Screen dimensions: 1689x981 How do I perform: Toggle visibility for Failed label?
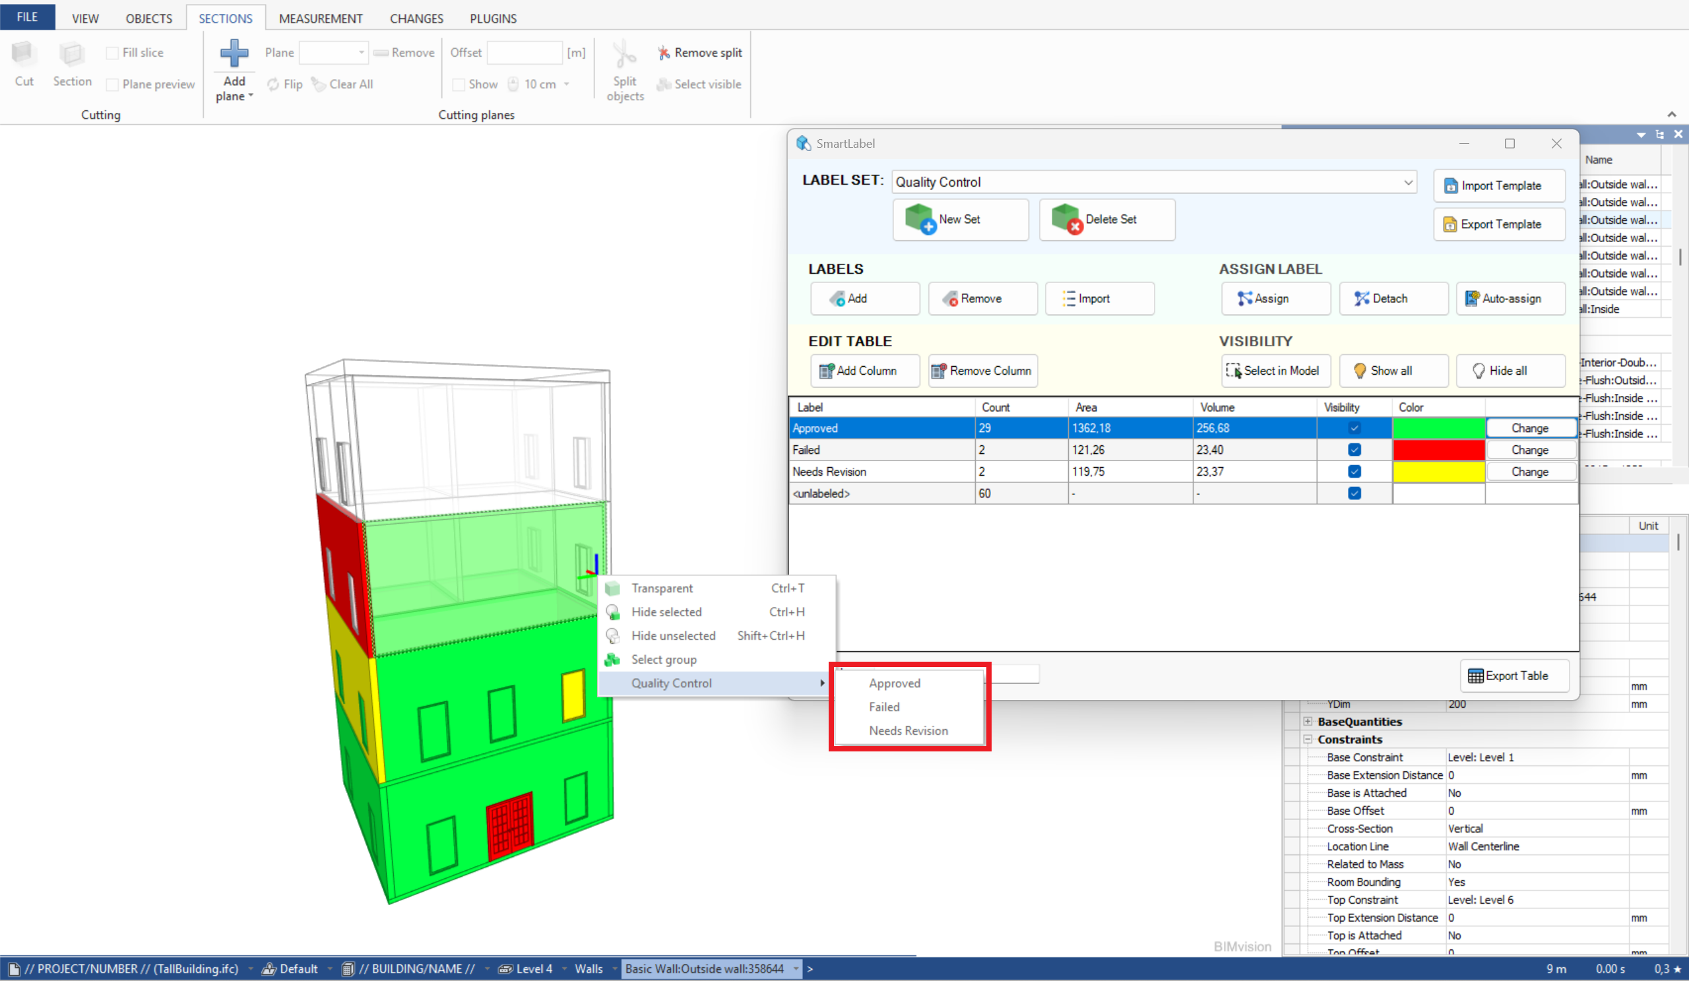[x=1354, y=450]
